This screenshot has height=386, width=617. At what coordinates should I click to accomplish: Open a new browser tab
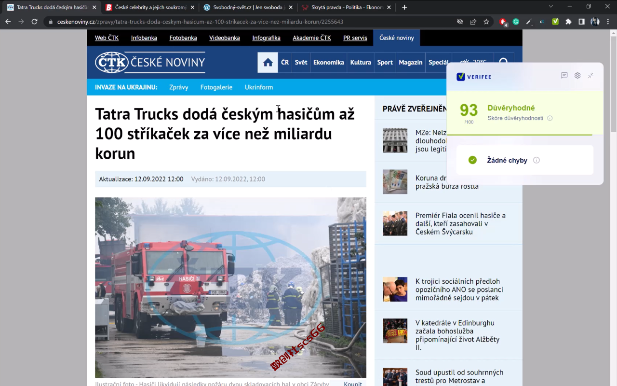[x=404, y=7]
